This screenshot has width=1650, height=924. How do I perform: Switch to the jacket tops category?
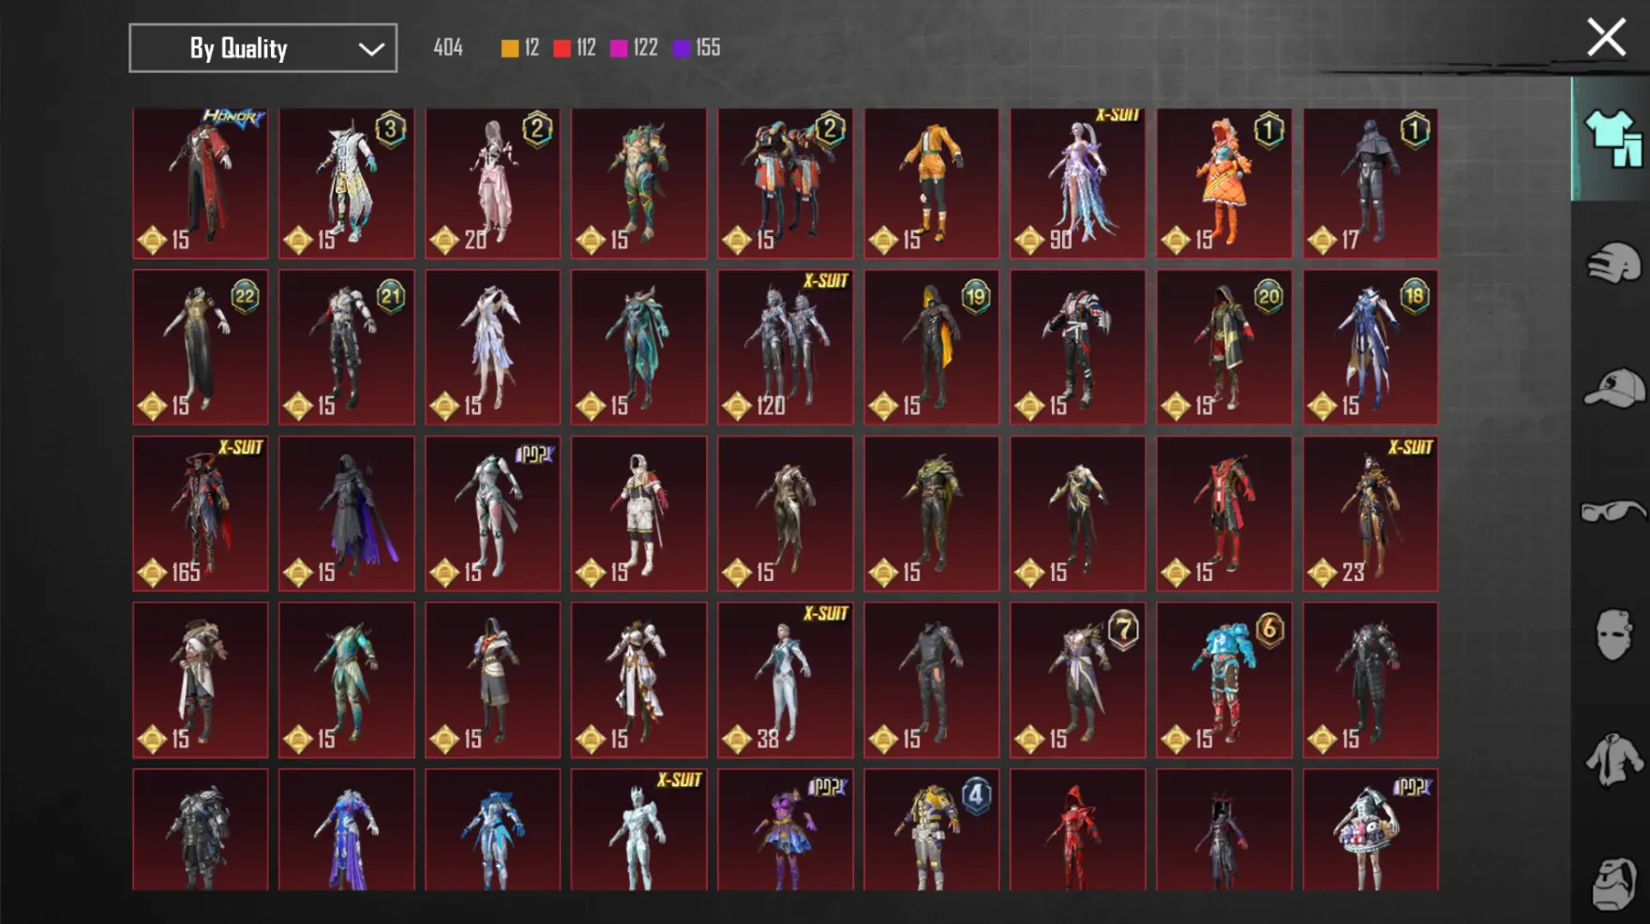tap(1613, 760)
